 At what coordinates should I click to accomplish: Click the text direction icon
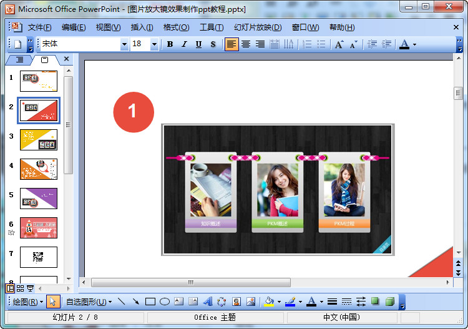[x=289, y=44]
